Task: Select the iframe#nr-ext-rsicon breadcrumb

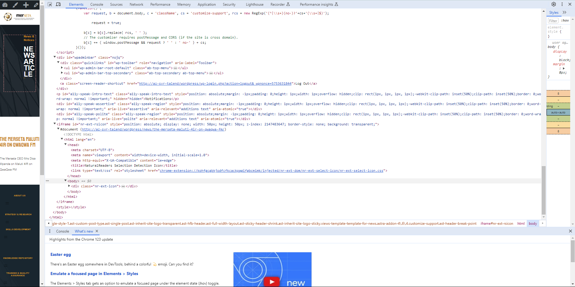Action: (497, 224)
